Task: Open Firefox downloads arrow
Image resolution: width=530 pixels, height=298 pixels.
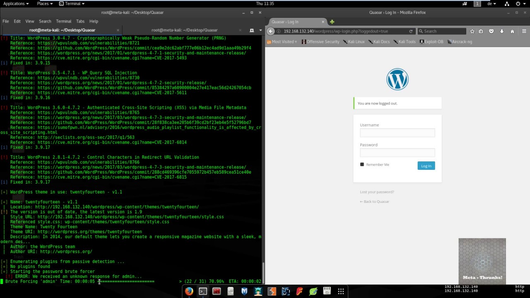Action: point(502,31)
